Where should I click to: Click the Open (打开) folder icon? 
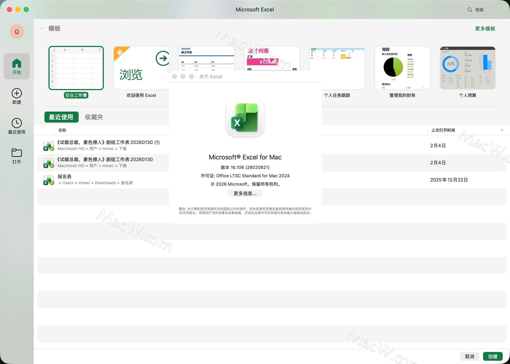[x=16, y=153]
